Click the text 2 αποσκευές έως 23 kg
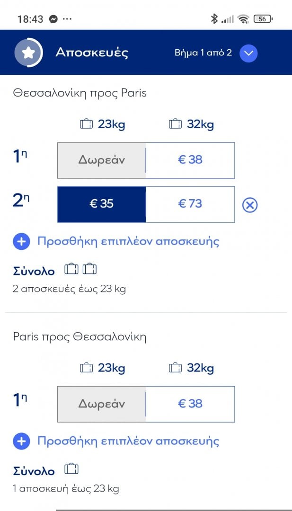292x511 pixels. tap(69, 289)
